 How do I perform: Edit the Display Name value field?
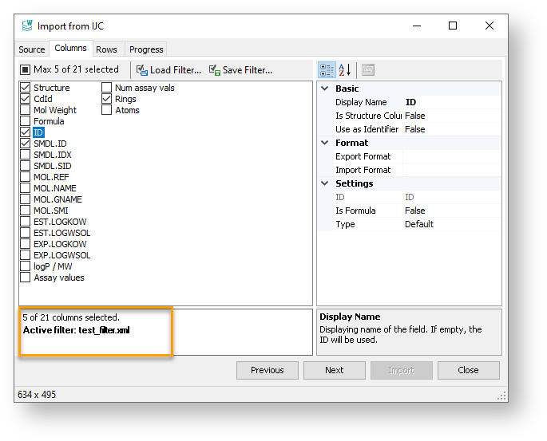451,102
